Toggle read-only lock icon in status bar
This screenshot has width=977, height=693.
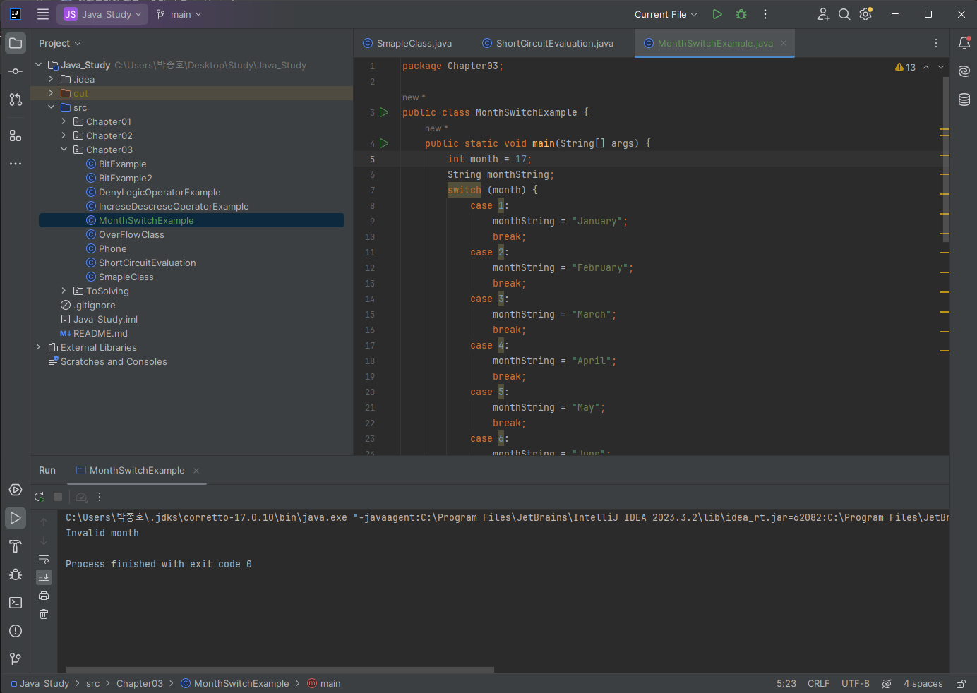tap(961, 683)
